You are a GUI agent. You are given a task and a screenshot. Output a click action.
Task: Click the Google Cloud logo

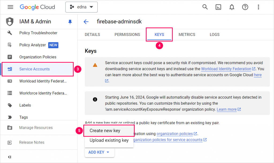point(37,7)
